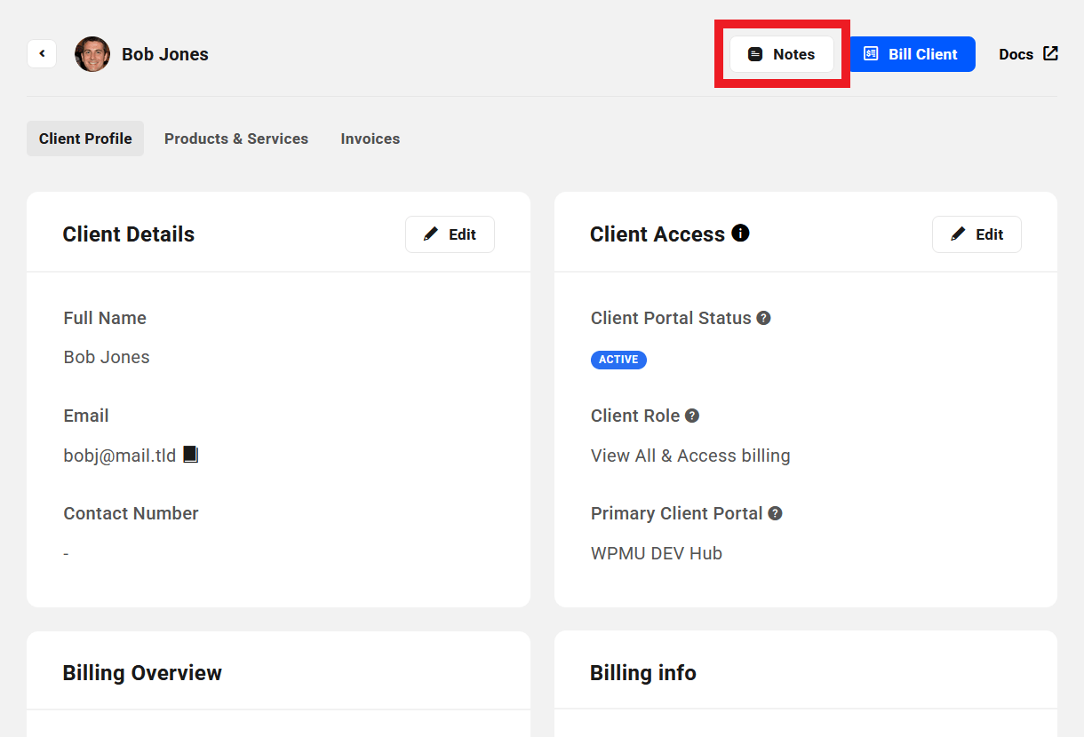
Task: Click the ACTIVE status badge
Action: click(x=618, y=360)
